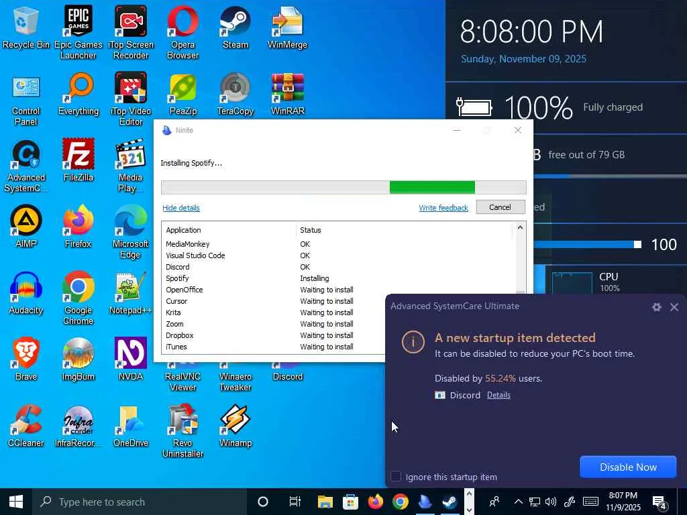This screenshot has width=687, height=515.
Task: Click Hide details in Ninite
Action: 181,208
